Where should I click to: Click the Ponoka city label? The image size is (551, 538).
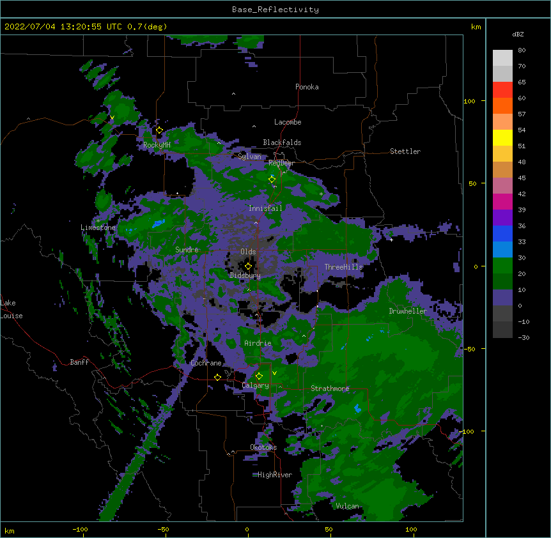coord(307,87)
